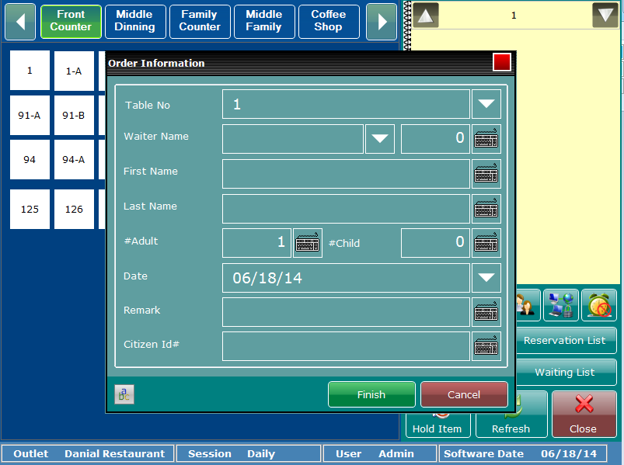Select table 126
Image resolution: width=624 pixels, height=465 pixels.
pyautogui.click(x=74, y=209)
